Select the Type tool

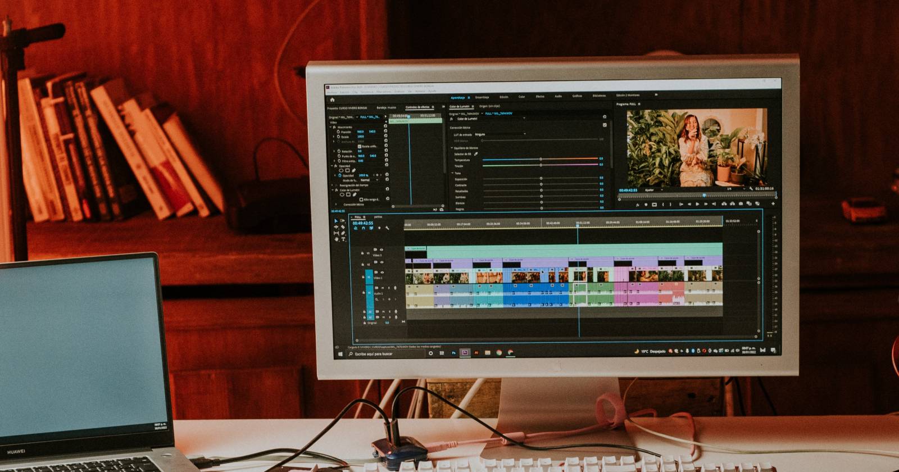tap(343, 239)
